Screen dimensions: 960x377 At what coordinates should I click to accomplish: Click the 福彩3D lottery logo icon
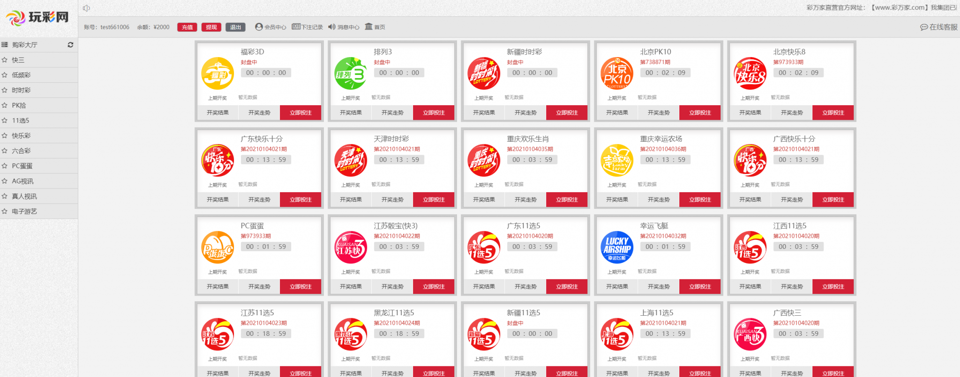point(217,73)
